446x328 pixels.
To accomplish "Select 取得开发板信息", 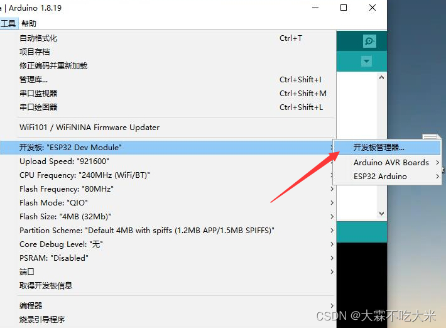I will [x=168, y=286].
